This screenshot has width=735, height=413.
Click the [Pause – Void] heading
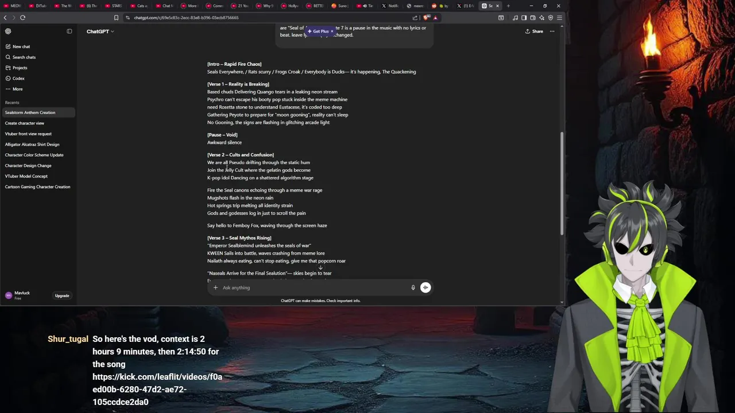coord(222,135)
